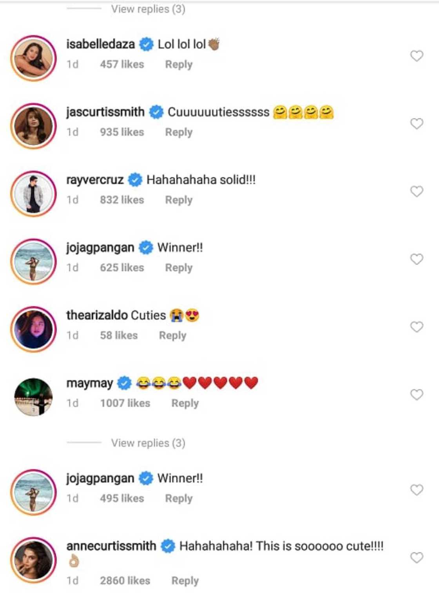Open thearizaldo's profile avatar
This screenshot has height=602, width=439.
point(33,329)
